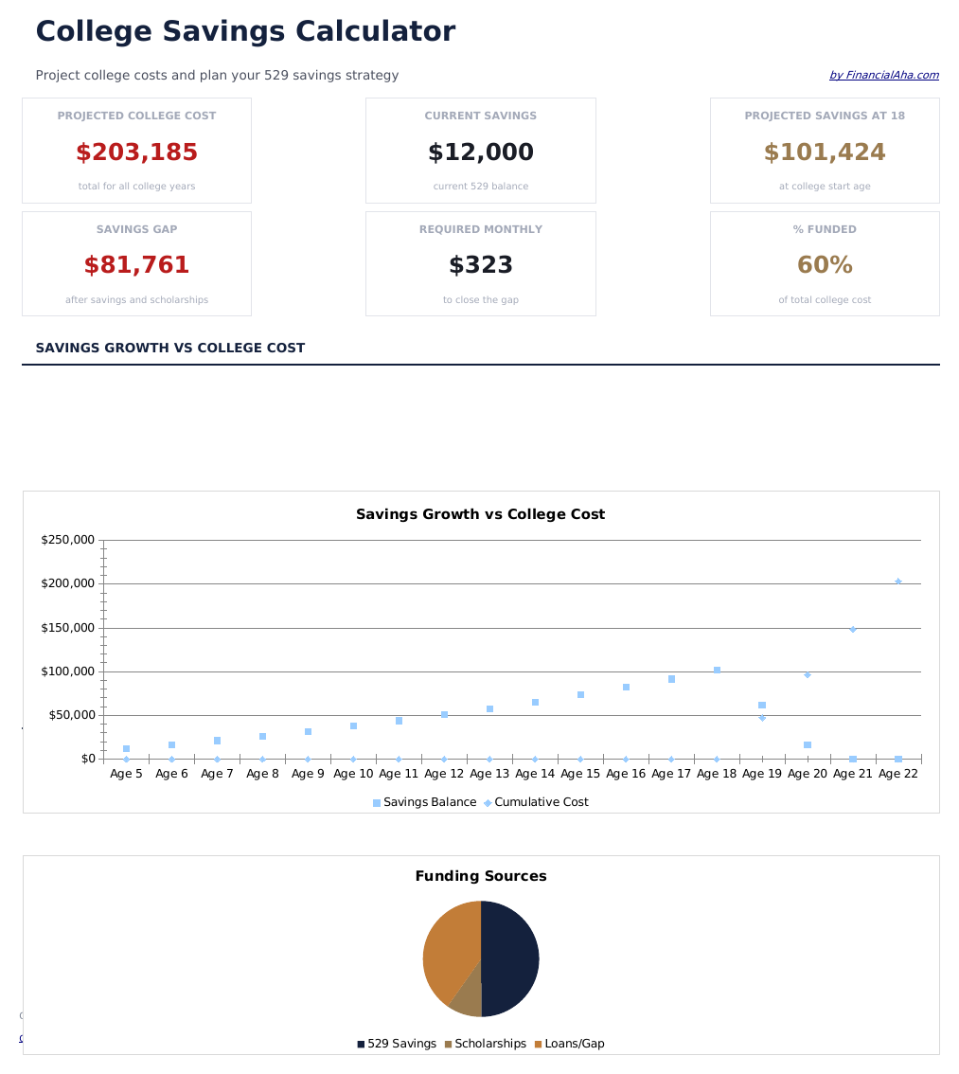Viewport: 959px width, 1074px height.
Task: Select Savings Balance data point at Age 18
Action: 717,671
